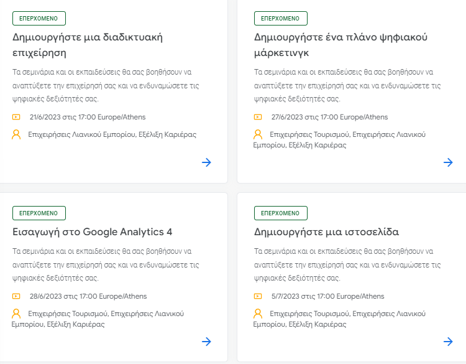Click the person icon on the διαδικτυακή επιχείρηση card
Image resolution: width=466 pixels, height=364 pixels.
click(16, 134)
